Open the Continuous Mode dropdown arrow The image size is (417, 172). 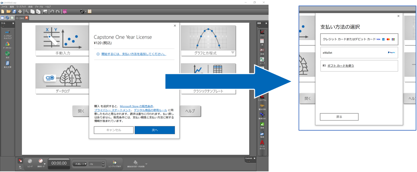pyautogui.click(x=45, y=164)
